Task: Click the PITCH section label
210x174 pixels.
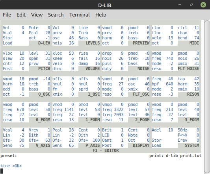Action: 44,68
